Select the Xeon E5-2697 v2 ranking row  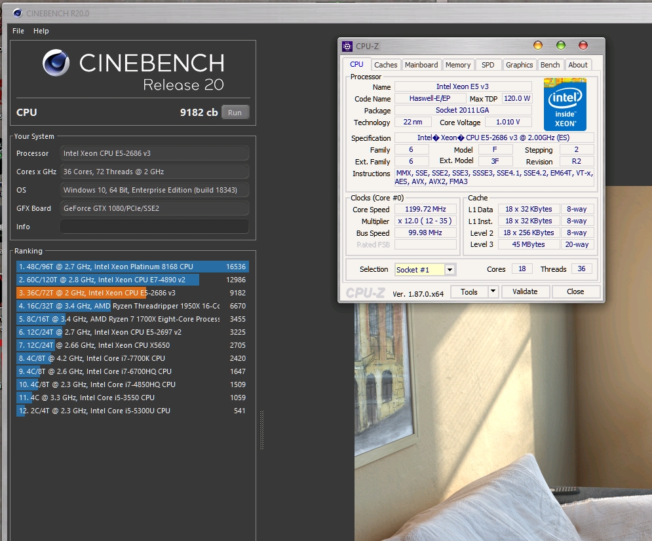132,332
